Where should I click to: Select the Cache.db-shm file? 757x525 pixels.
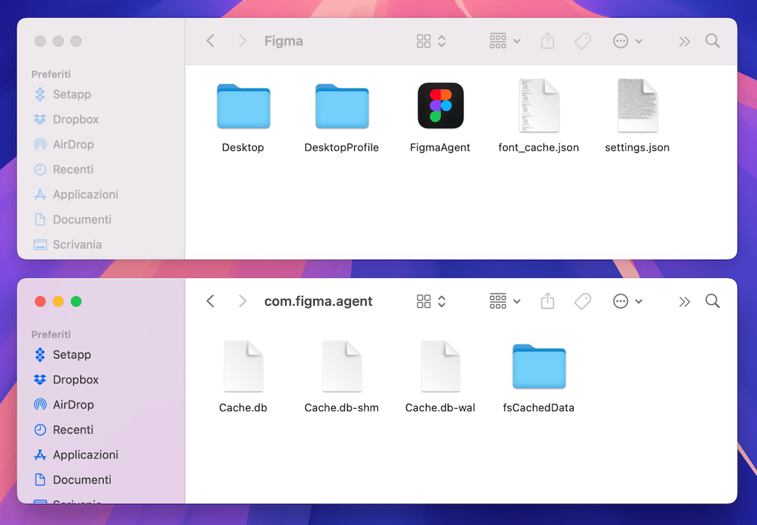342,366
